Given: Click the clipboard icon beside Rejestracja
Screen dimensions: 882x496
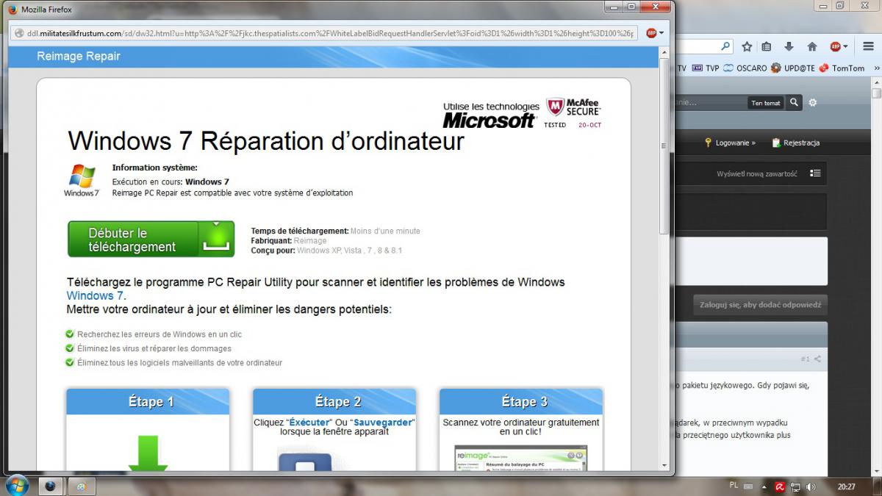Looking at the screenshot, I should point(775,143).
